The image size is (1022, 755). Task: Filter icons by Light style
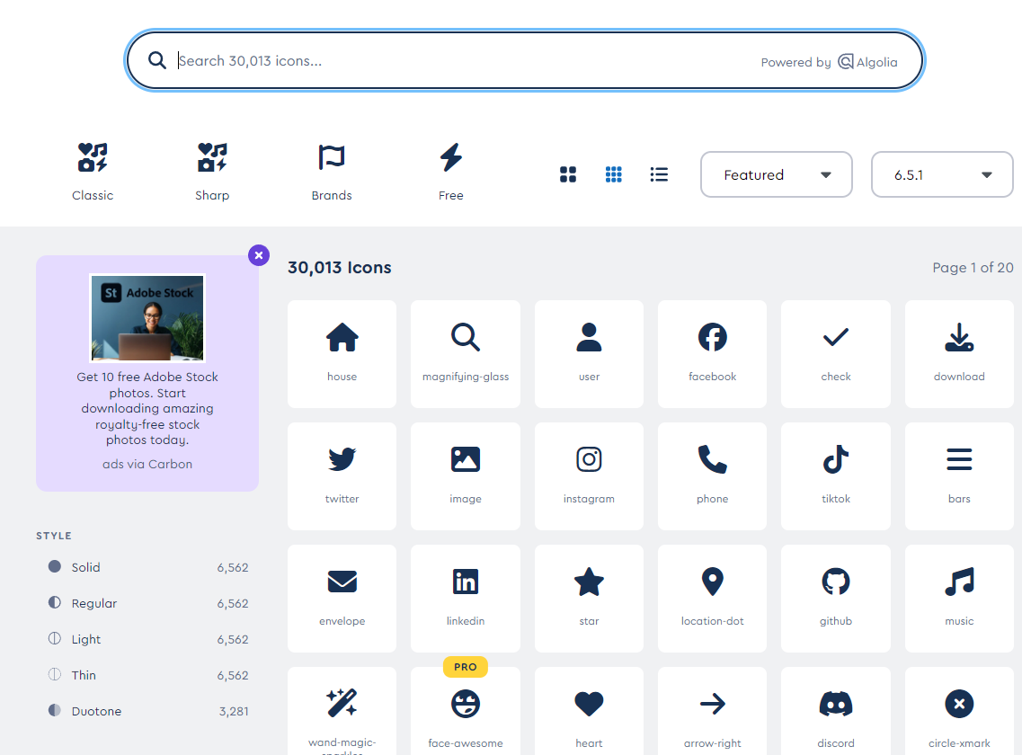148,639
